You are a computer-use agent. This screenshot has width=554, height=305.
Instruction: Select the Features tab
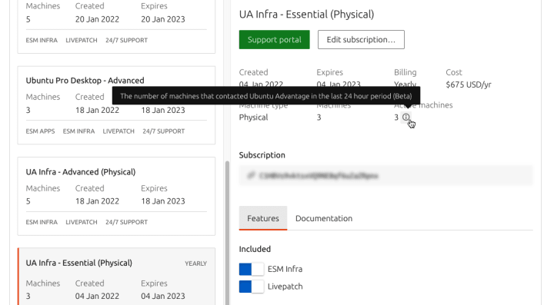[x=263, y=218]
